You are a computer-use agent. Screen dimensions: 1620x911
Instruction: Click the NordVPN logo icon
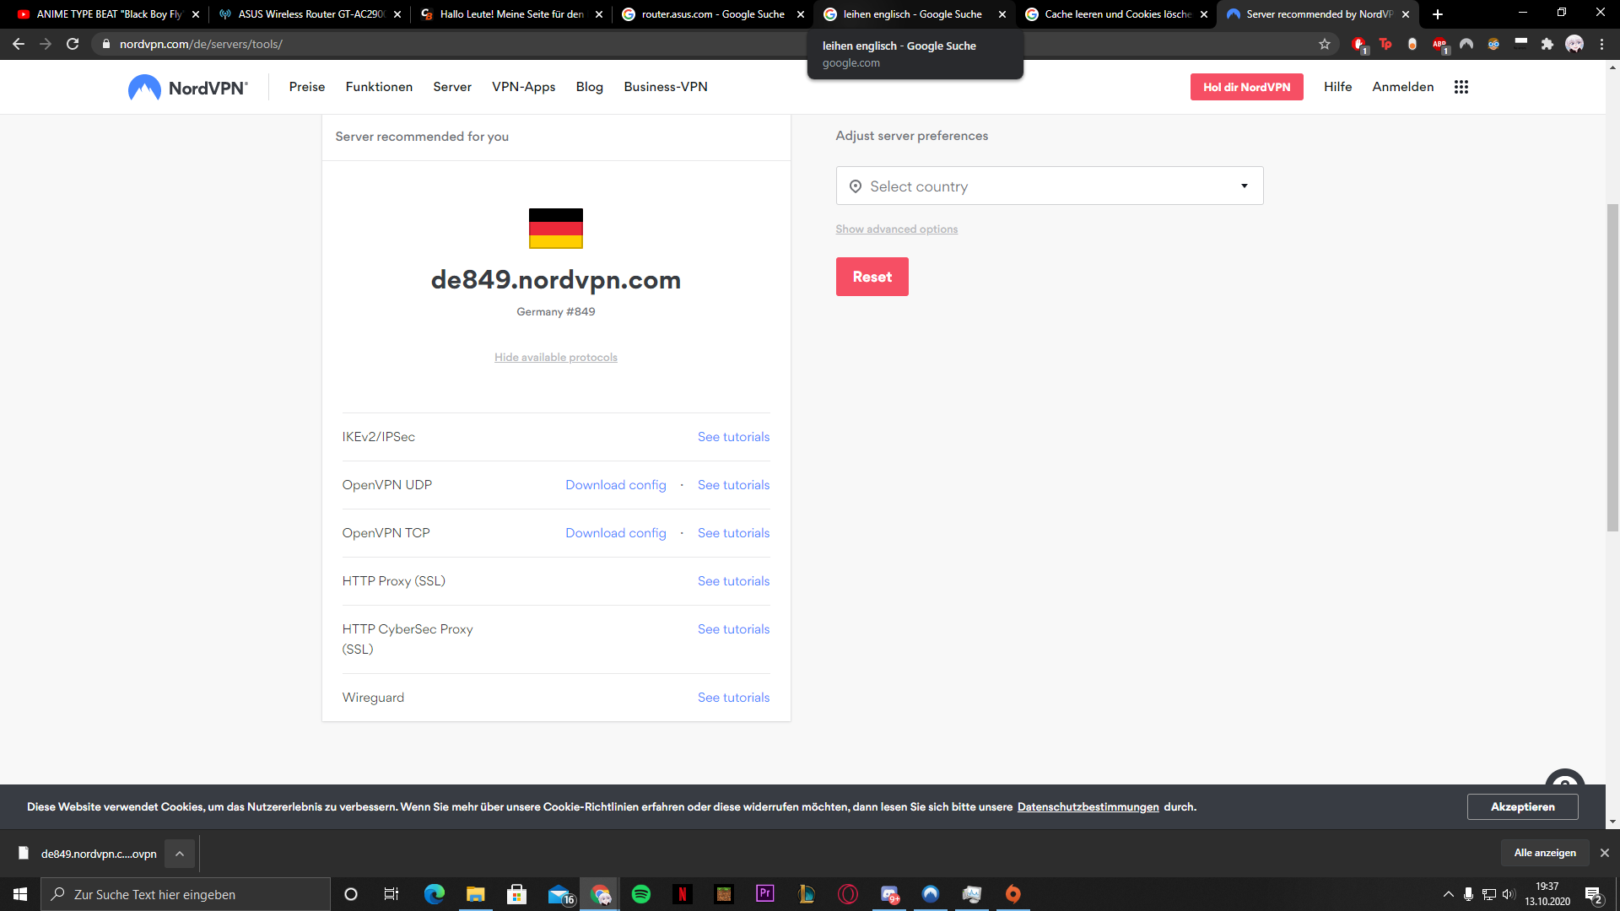click(x=144, y=87)
